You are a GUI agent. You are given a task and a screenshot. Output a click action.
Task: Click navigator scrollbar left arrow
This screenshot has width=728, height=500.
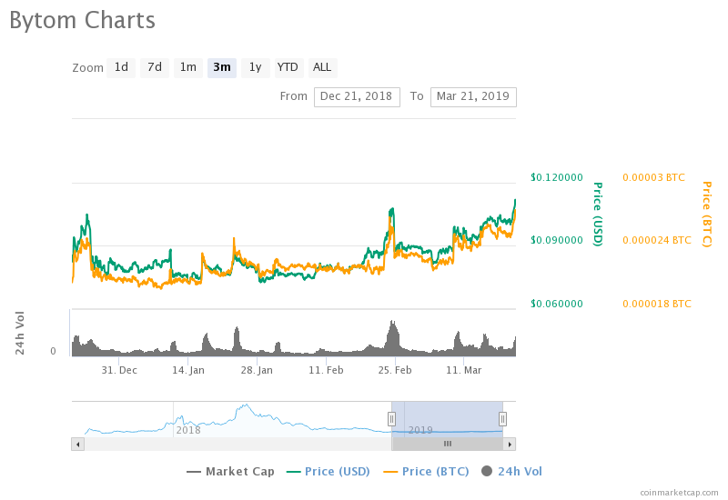[x=77, y=444]
